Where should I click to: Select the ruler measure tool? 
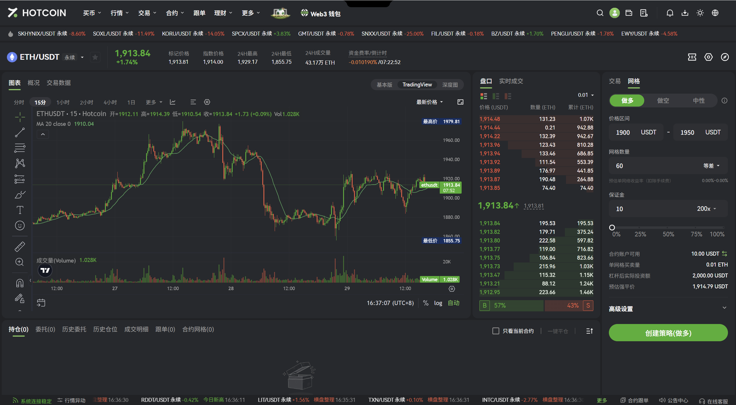click(x=20, y=246)
